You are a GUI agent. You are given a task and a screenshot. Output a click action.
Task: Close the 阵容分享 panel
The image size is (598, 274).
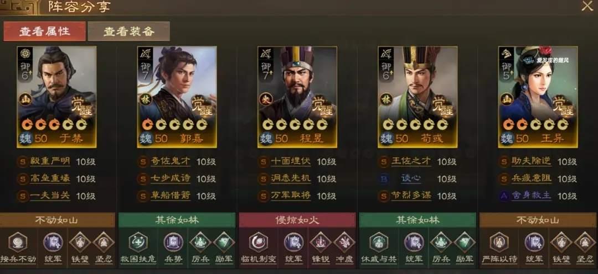(x=587, y=6)
